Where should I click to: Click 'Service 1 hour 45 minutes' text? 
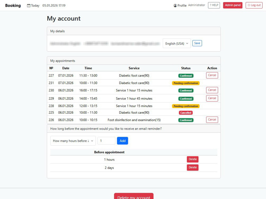coord(134,99)
